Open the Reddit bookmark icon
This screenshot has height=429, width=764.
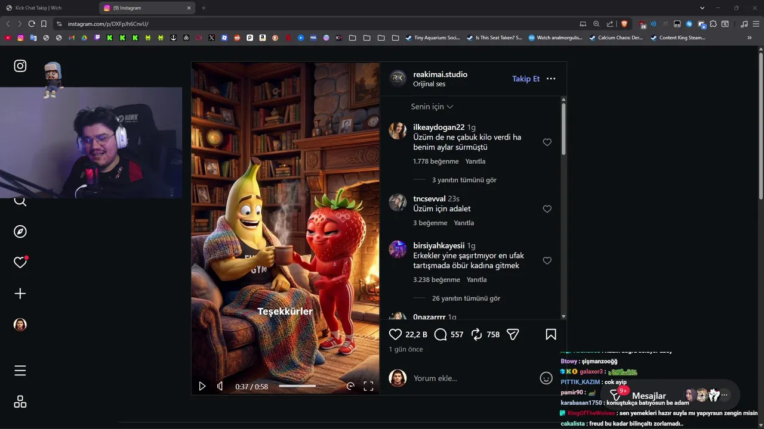click(x=237, y=38)
